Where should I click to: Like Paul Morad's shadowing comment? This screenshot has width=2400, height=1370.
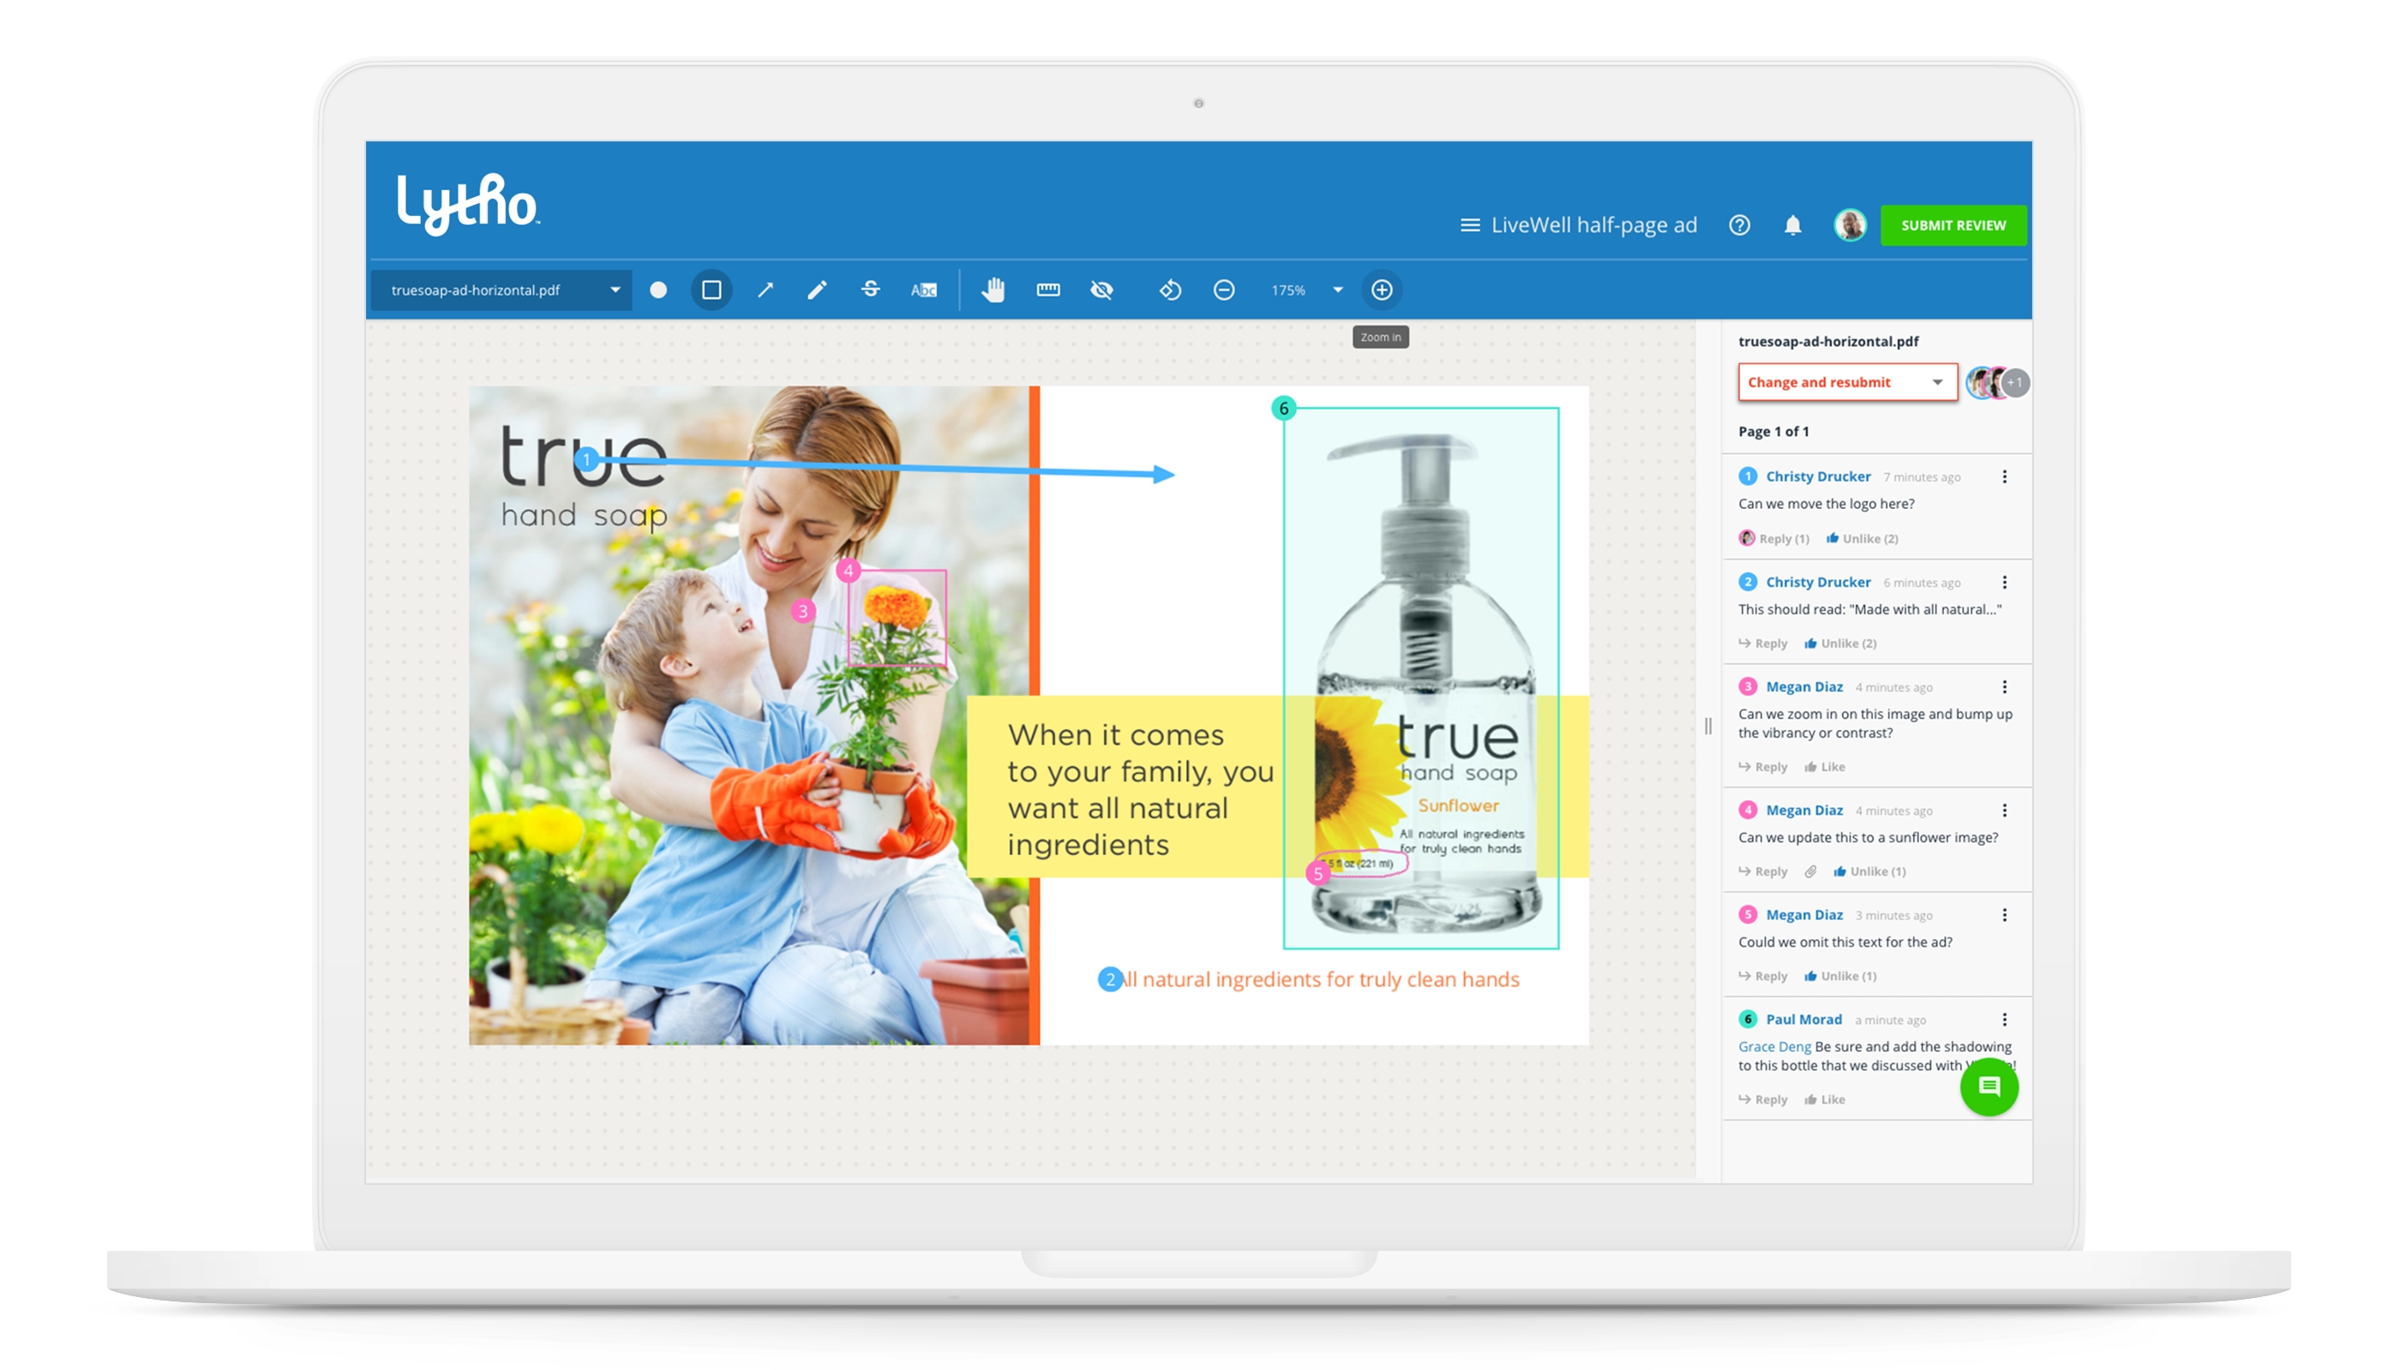pos(1824,1099)
